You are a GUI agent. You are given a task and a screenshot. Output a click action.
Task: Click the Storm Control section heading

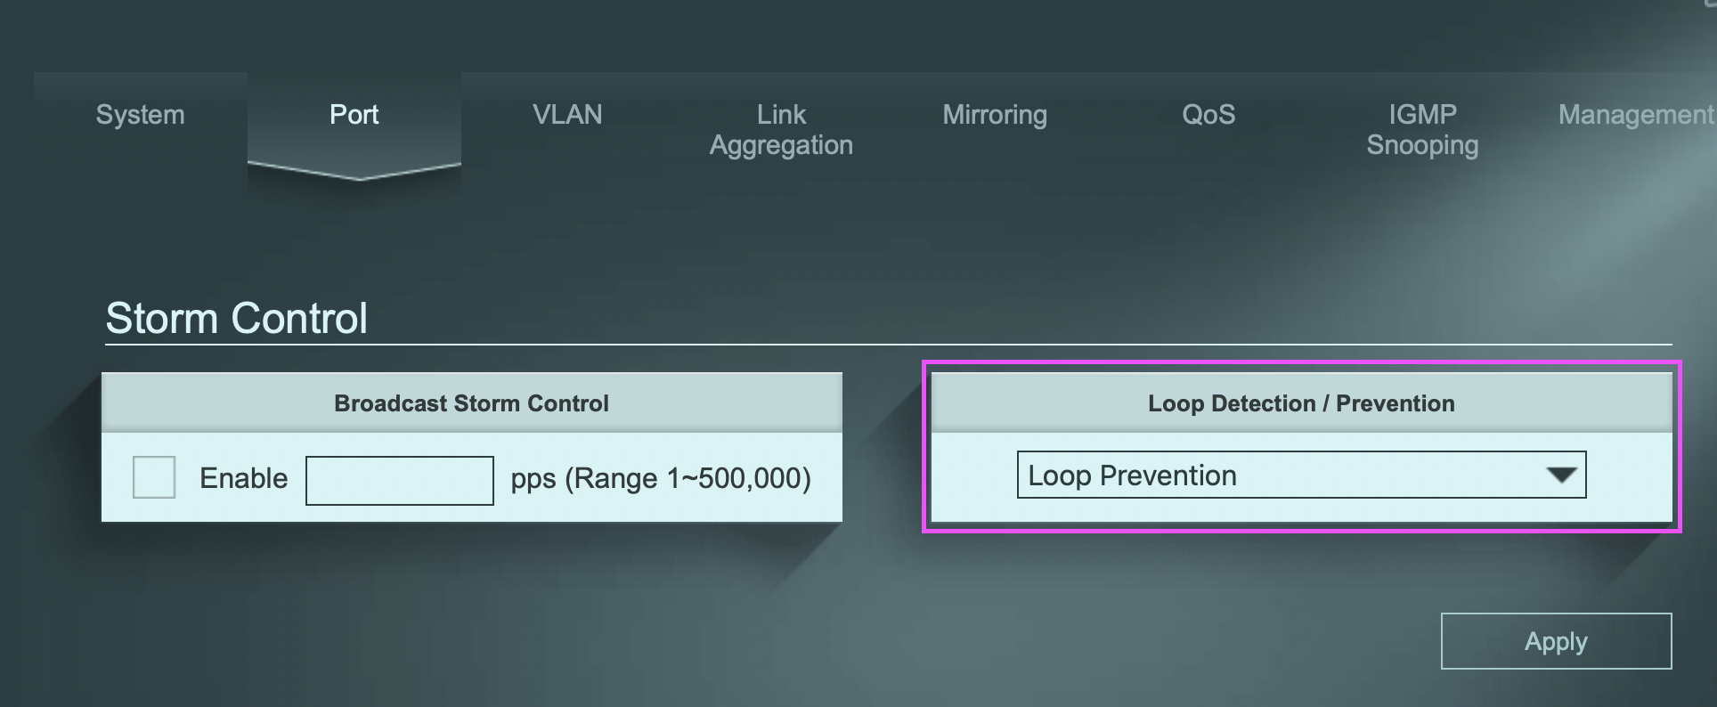pyautogui.click(x=237, y=318)
